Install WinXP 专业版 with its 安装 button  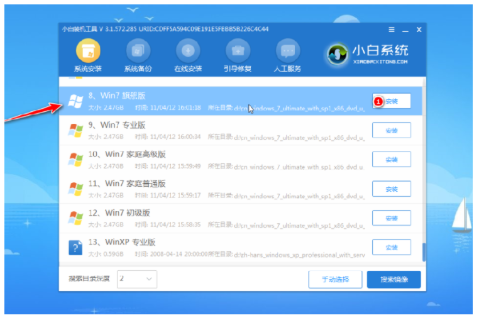pos(392,247)
